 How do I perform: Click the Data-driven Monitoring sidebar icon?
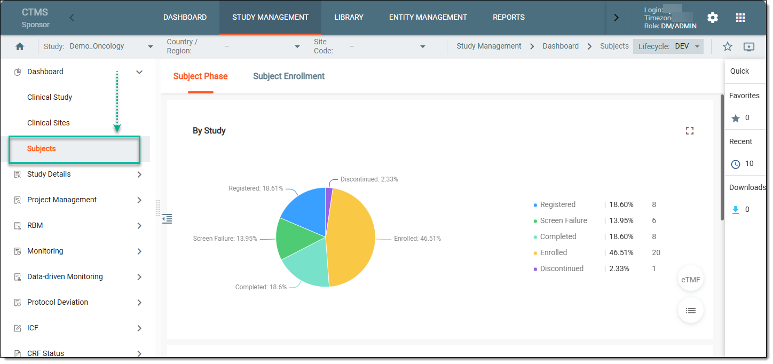(x=18, y=277)
